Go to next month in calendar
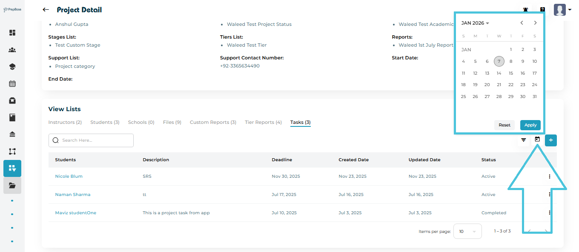579x252 pixels. coord(535,23)
